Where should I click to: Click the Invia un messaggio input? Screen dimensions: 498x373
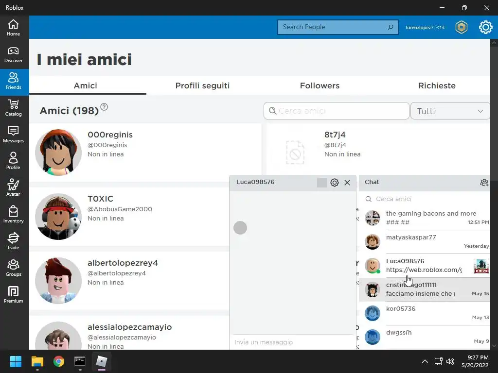pyautogui.click(x=292, y=342)
